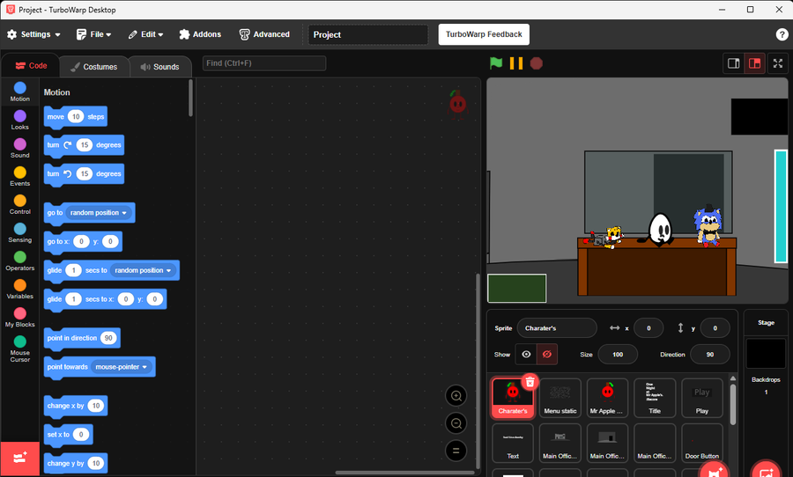Click the 'move 10 steps' block

(76, 117)
